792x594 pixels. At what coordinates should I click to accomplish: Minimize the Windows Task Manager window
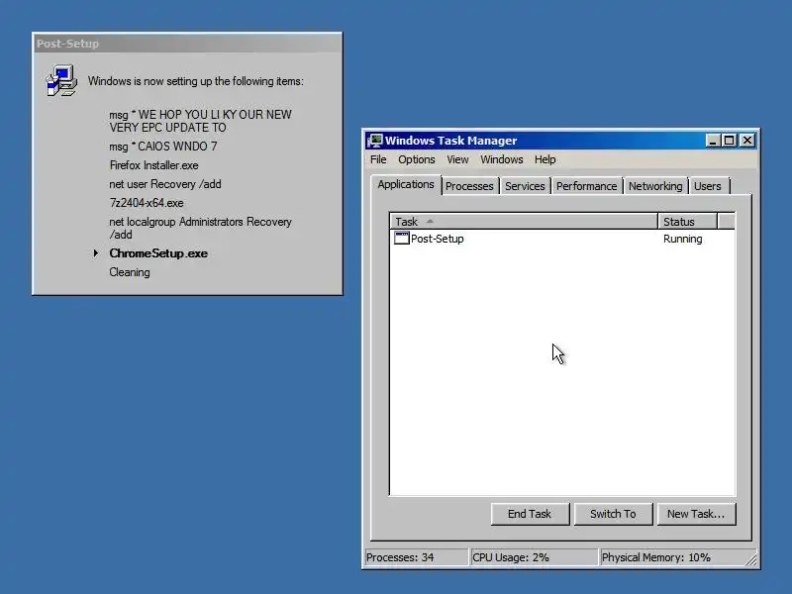(x=713, y=141)
